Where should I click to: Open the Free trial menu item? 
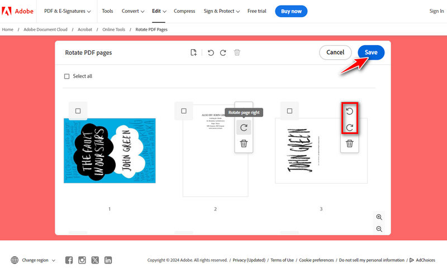coord(257,11)
